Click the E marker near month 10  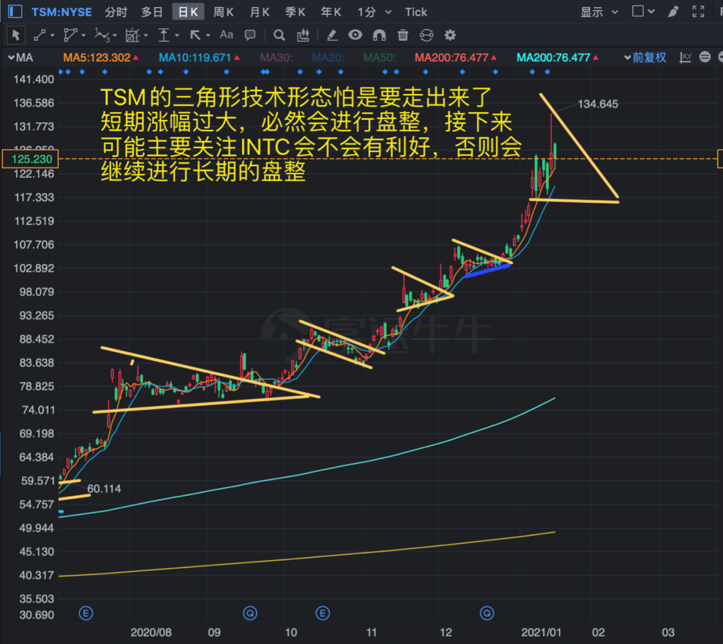click(x=322, y=614)
